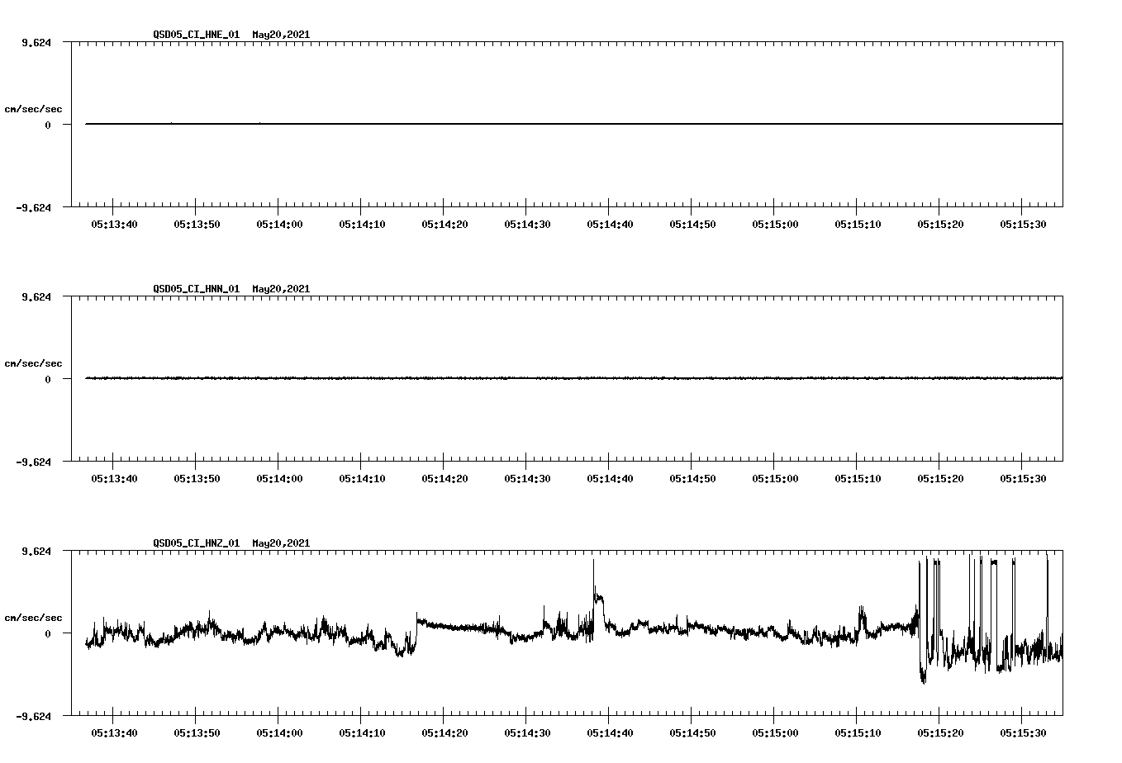Click time label 05:13:40 under HNE plot
1122x763 pixels.
(x=114, y=224)
